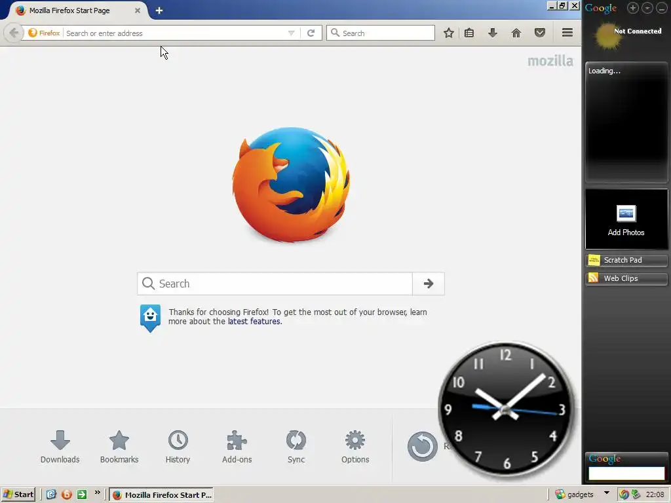The image size is (671, 503).
Task: Open the Windows Start menu
Action: pos(18,494)
